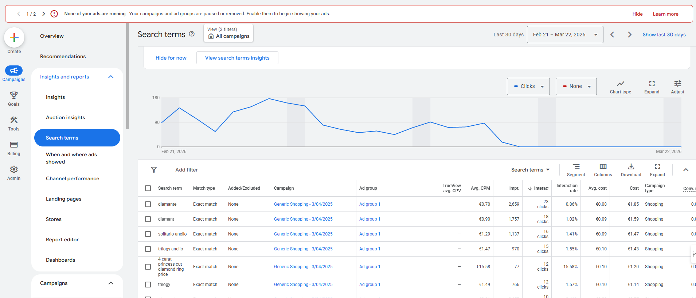Go to Landing pages report

pos(63,199)
